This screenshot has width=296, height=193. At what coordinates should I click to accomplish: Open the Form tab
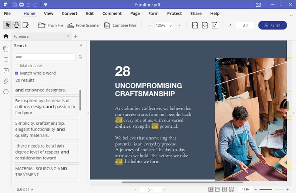tap(153, 14)
